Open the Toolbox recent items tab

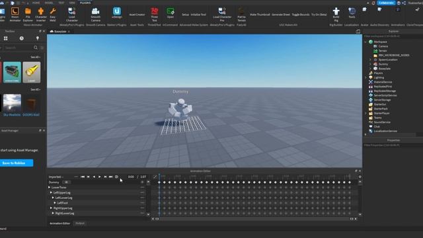(x=21, y=38)
